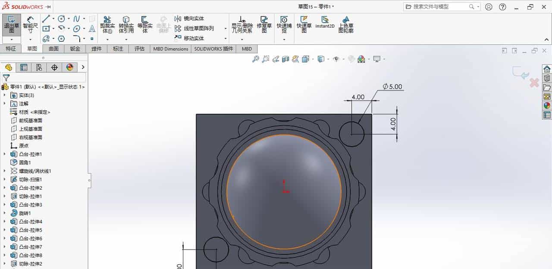The image size is (552, 269).
Task: Switch to the DisplayManager color wheel tab
Action: coord(69,67)
